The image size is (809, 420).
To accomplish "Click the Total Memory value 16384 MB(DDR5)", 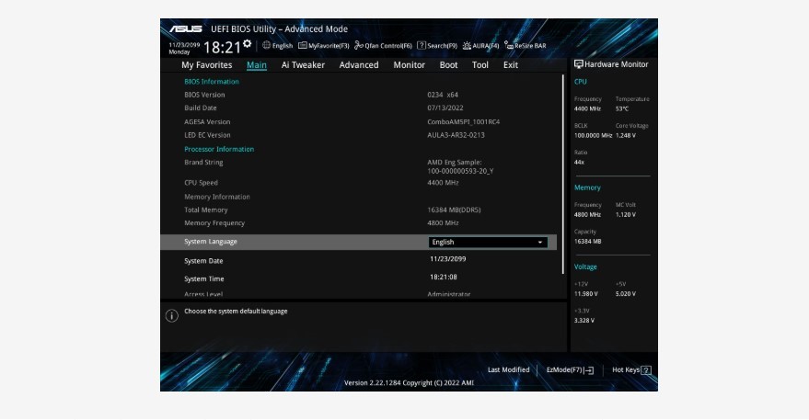I will tap(454, 210).
